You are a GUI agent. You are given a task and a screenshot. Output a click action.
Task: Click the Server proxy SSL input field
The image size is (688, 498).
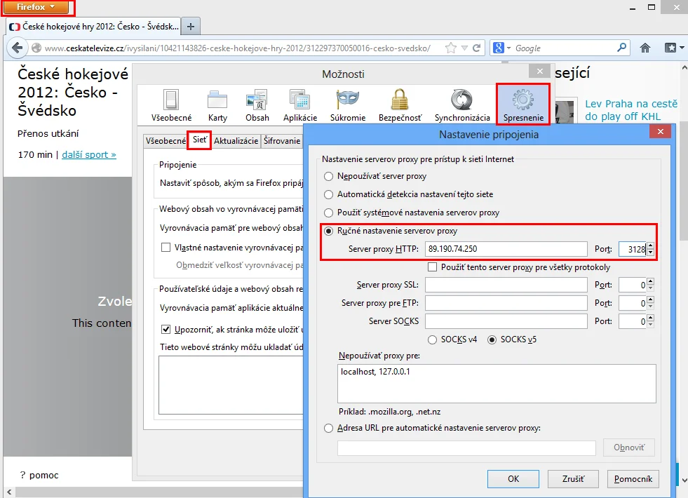[x=506, y=285]
